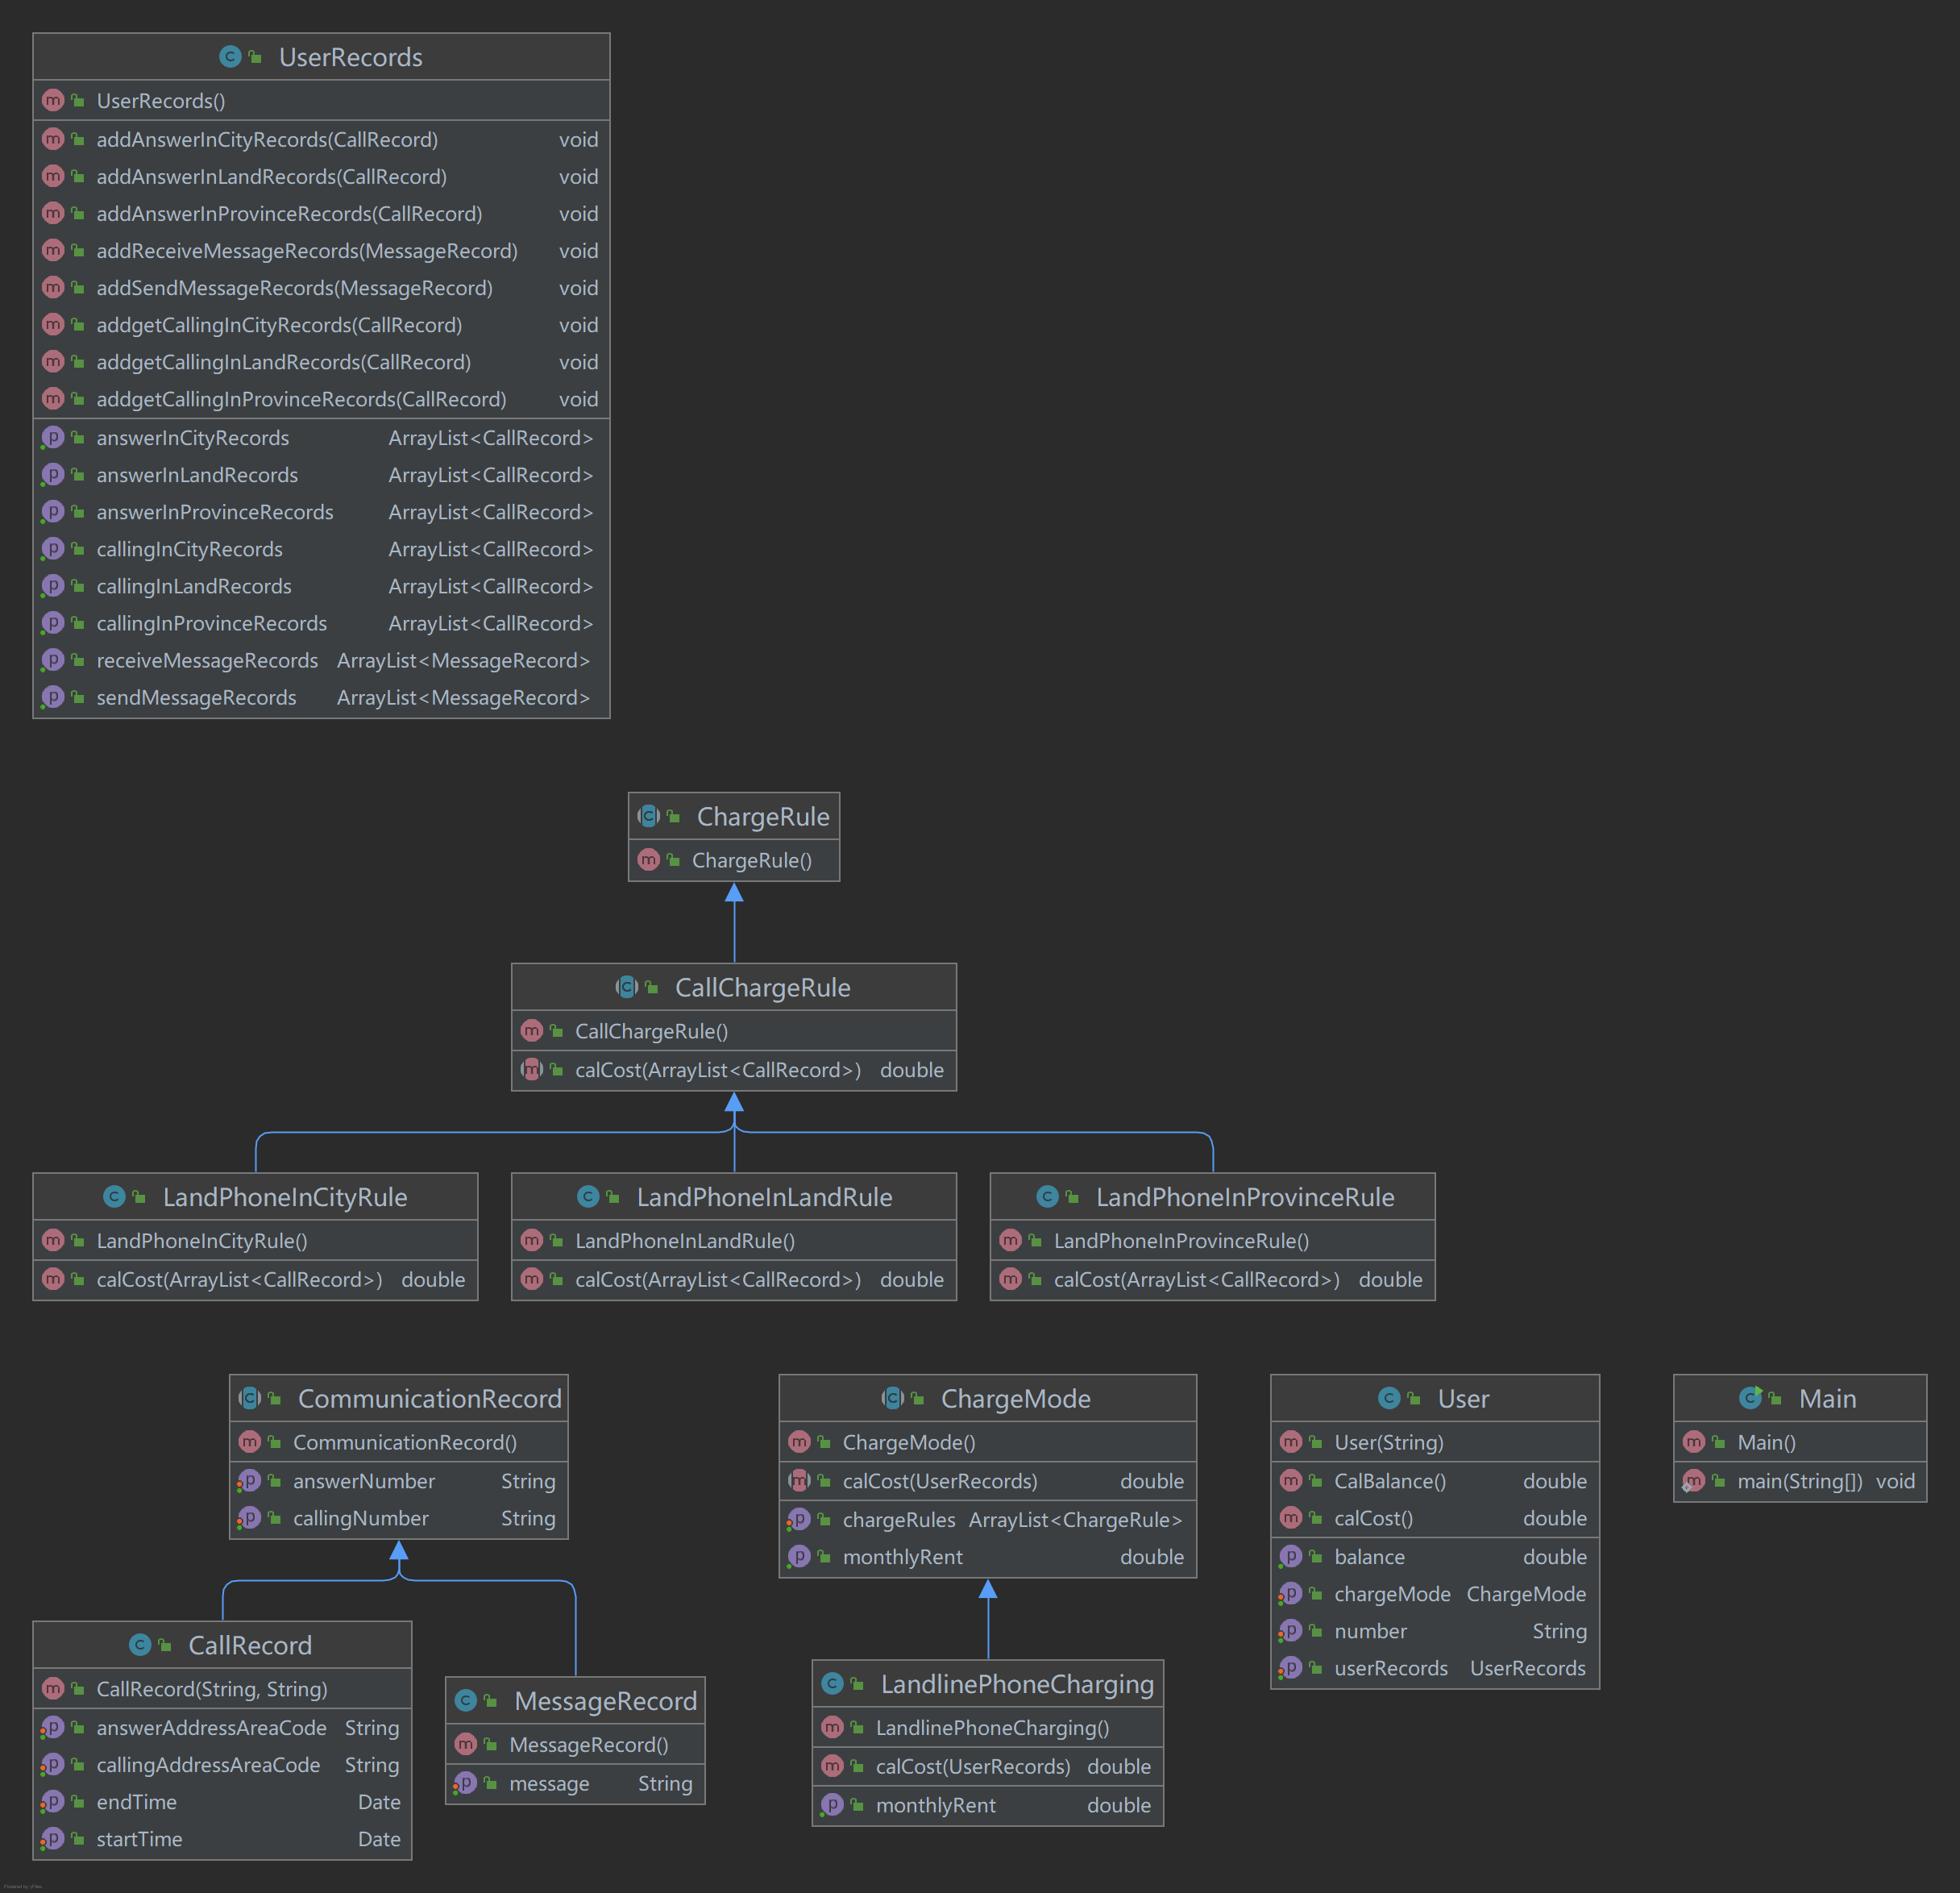Click abstract class icon next to ChargeRule
1960x1893 pixels.
click(649, 817)
